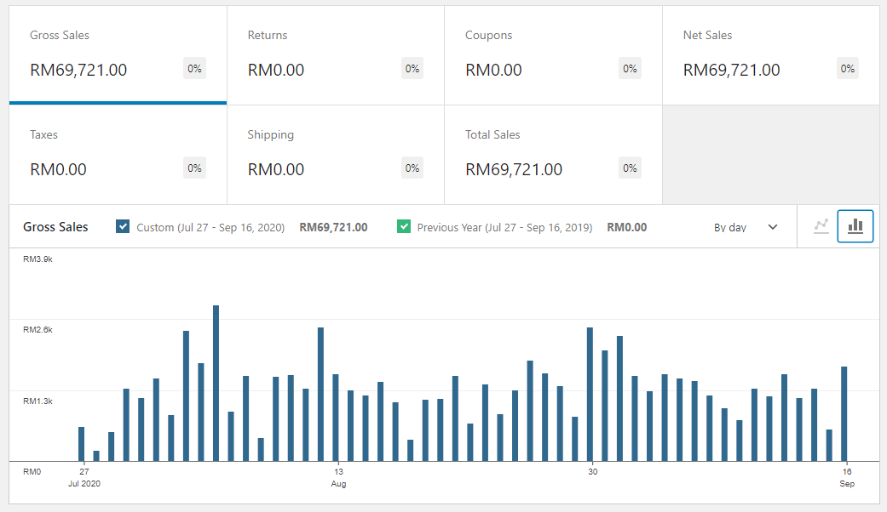Toggle the Previous Year comparison checkbox
The image size is (887, 512).
403,226
